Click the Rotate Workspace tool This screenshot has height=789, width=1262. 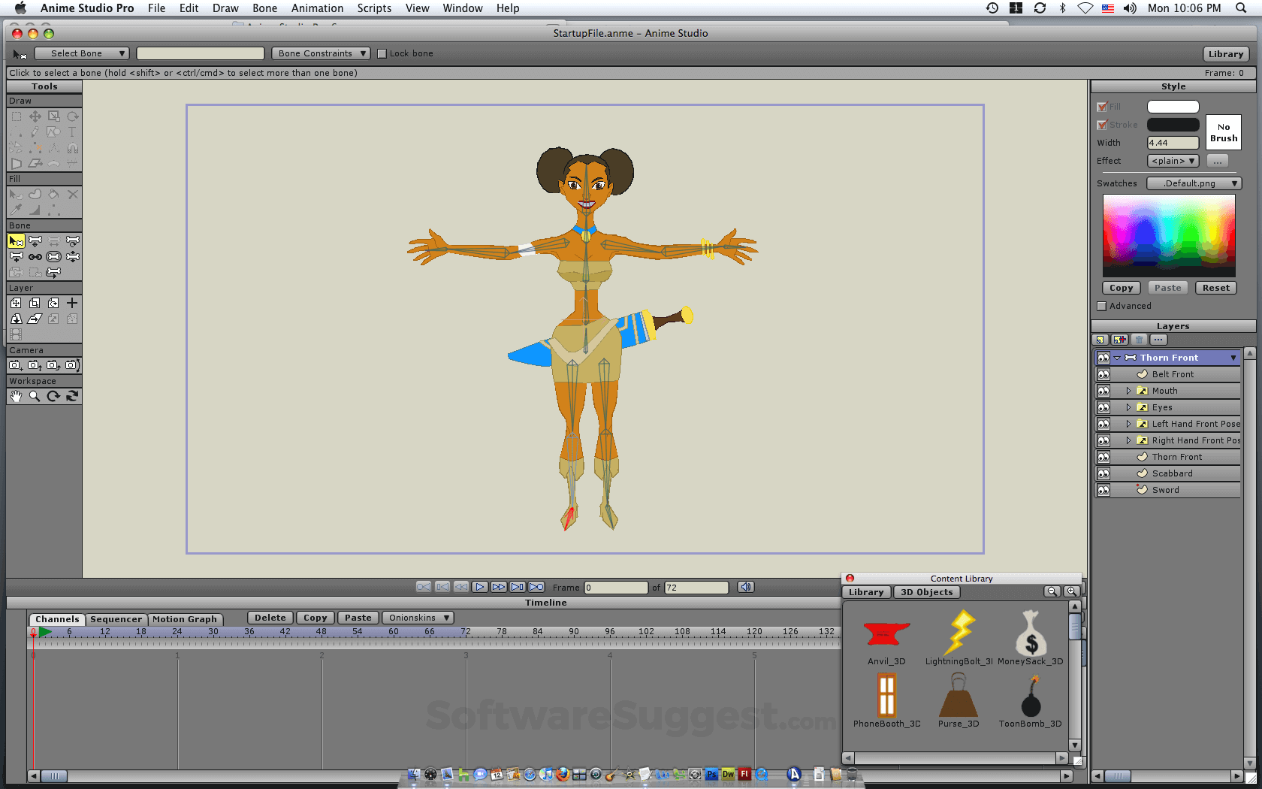pyautogui.click(x=53, y=396)
